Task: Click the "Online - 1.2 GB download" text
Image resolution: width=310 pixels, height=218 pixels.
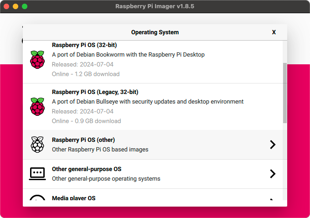Action: coord(86,74)
